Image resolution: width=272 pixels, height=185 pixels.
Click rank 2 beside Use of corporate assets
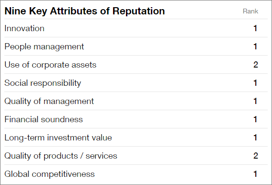click(x=256, y=65)
